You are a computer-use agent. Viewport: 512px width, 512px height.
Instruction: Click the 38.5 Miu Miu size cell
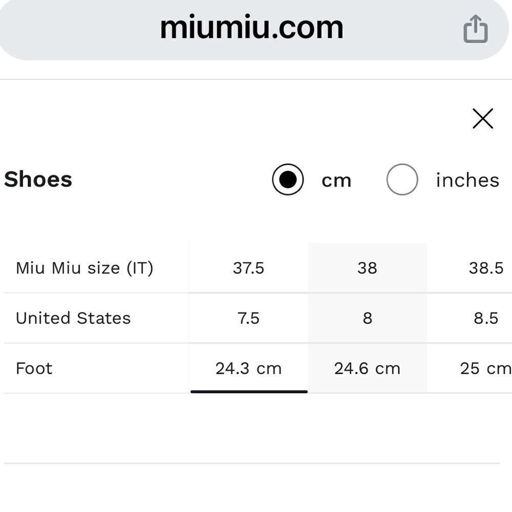[x=486, y=268]
